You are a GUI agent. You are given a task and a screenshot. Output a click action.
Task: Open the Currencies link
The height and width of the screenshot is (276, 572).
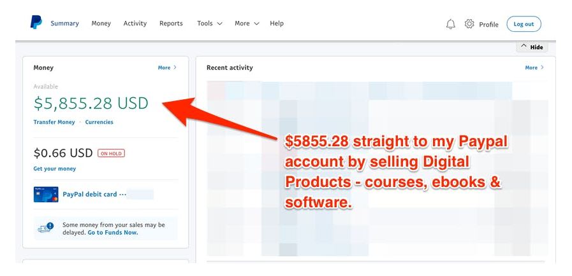pyautogui.click(x=99, y=122)
